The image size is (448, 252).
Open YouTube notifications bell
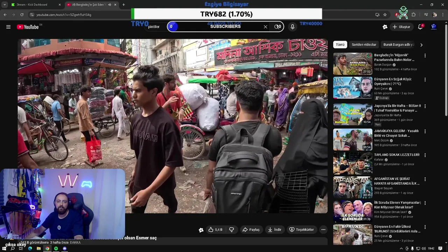420,27
